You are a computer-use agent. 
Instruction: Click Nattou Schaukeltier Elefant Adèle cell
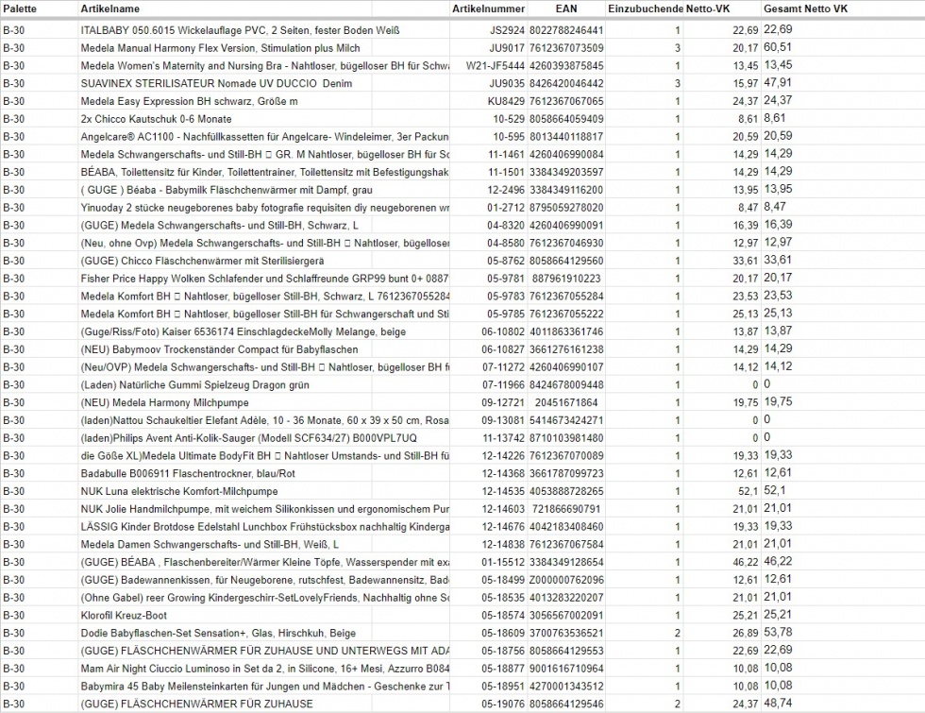coord(265,419)
